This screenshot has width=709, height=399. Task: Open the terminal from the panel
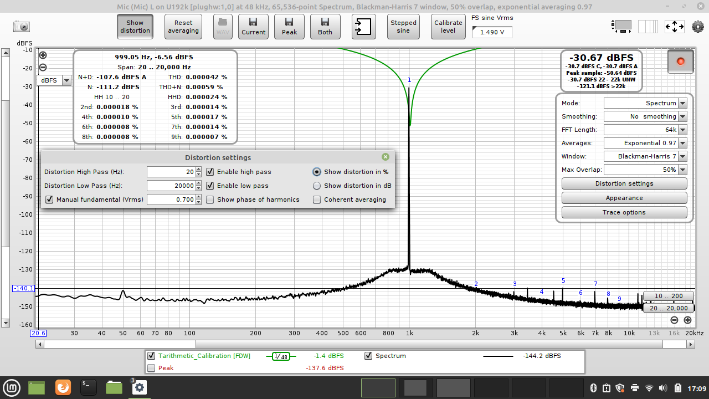[x=89, y=387]
